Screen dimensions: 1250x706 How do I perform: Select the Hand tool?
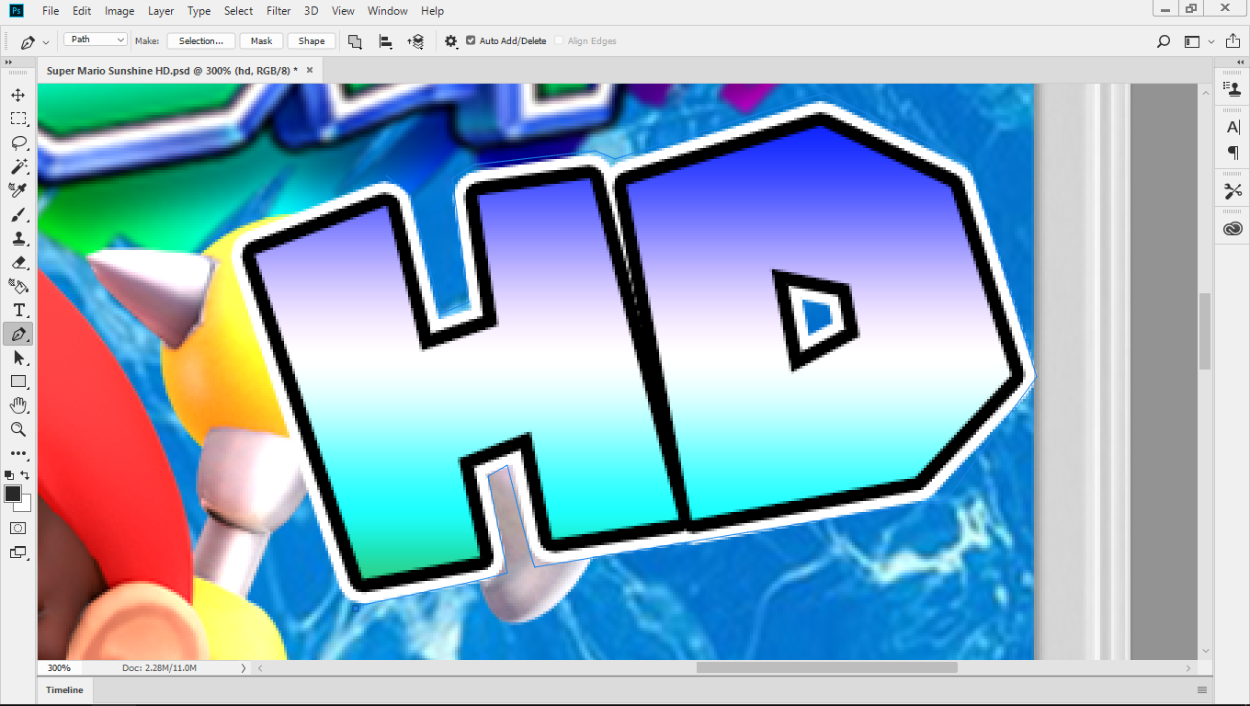tap(18, 405)
